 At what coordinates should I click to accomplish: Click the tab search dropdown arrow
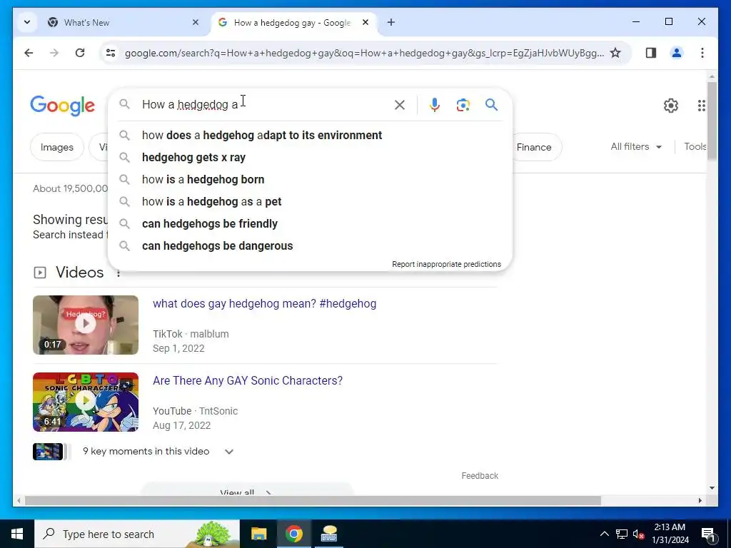[27, 22]
